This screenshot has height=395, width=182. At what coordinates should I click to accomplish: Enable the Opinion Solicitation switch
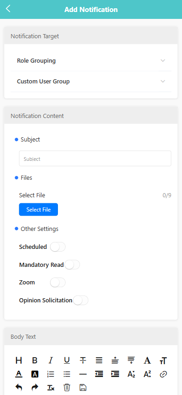point(80,300)
